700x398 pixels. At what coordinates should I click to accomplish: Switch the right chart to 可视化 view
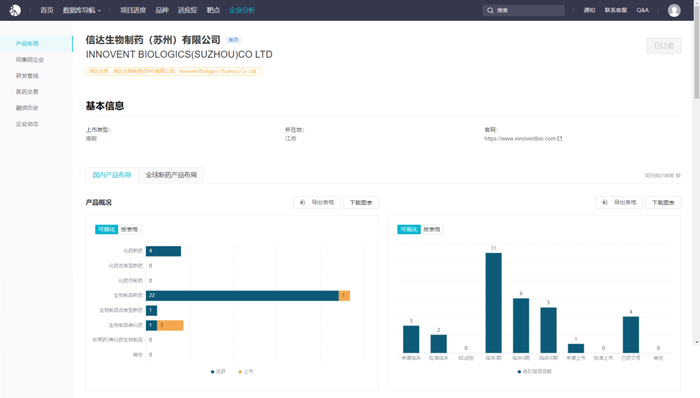[x=409, y=229]
